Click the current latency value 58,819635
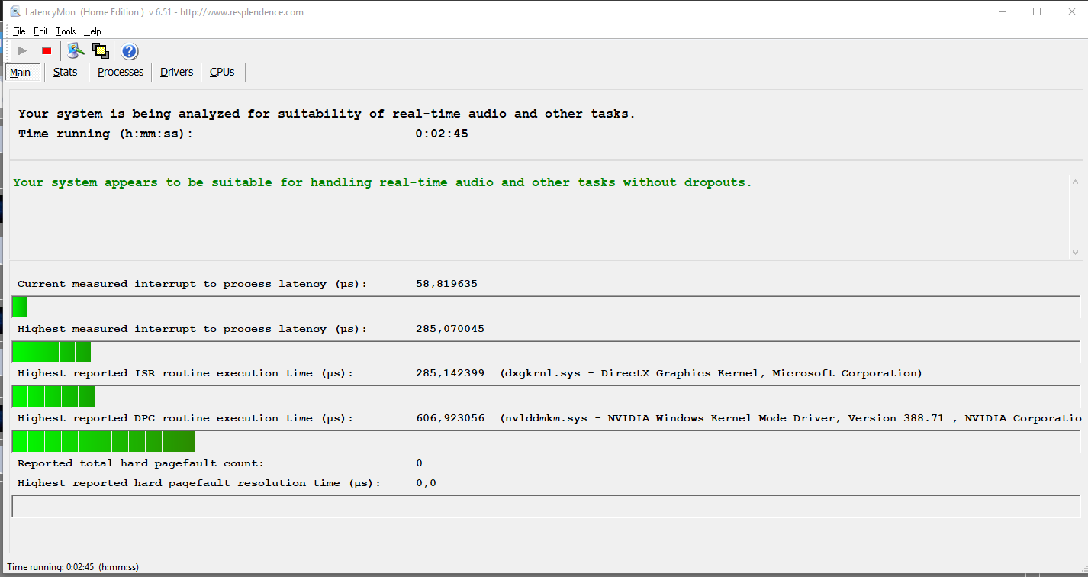 (447, 284)
